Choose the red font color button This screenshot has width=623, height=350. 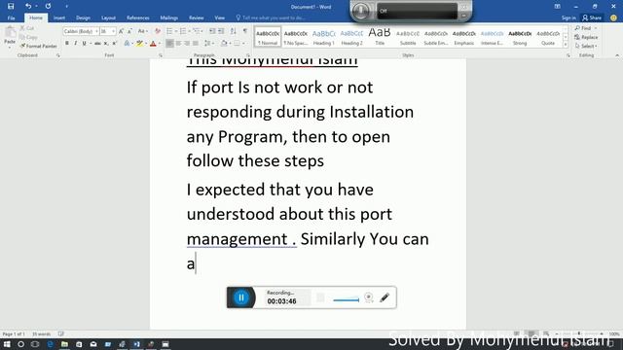(153, 43)
